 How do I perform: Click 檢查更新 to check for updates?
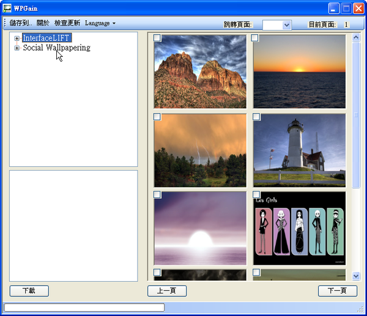tap(67, 23)
